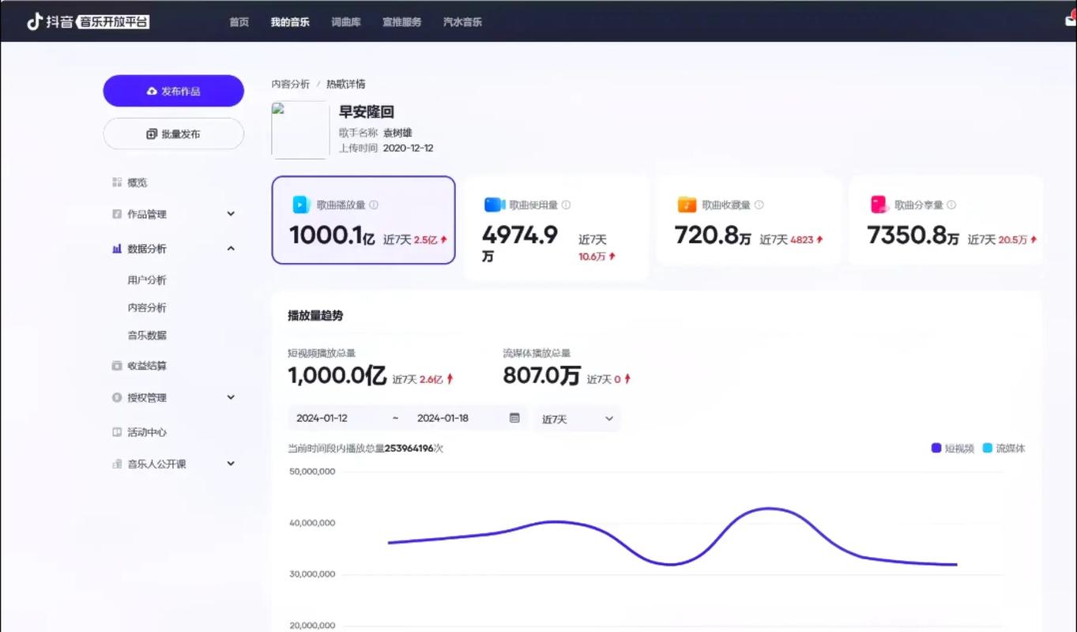Open the 内容分析 breadcrumb link
The height and width of the screenshot is (632, 1077).
tap(291, 83)
